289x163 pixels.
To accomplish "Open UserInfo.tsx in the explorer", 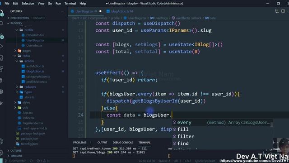I will pyautogui.click(x=34, y=45).
